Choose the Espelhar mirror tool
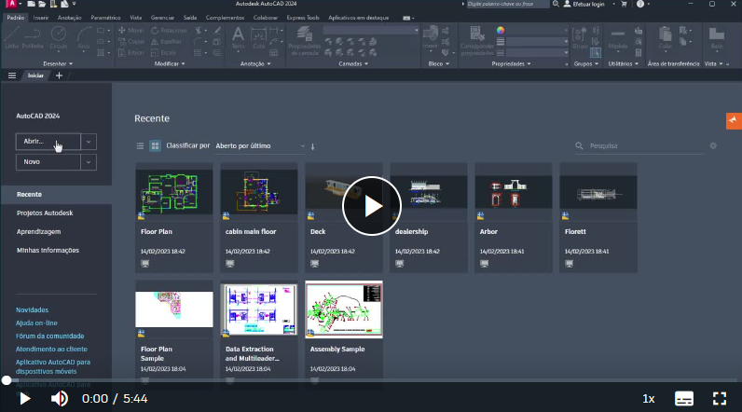The image size is (742, 412). [x=167, y=42]
